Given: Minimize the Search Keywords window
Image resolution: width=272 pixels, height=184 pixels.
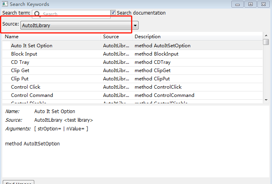Looking at the screenshot, I should [x=237, y=4].
